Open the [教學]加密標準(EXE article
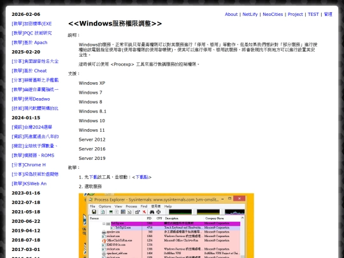Image resolution: width=344 pixels, height=258 pixels. tap(32, 24)
